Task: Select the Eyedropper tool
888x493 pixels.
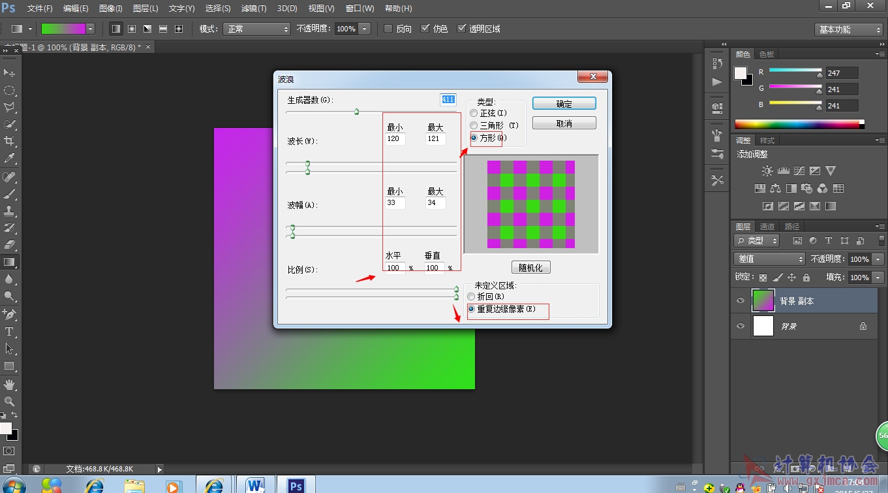Action: [9, 158]
